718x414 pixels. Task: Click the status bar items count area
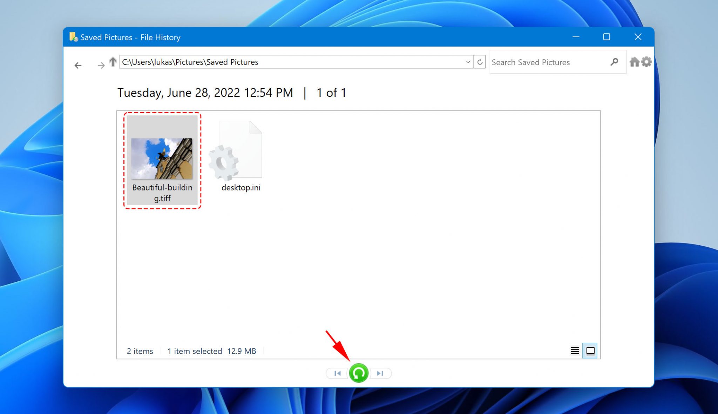pyautogui.click(x=140, y=351)
